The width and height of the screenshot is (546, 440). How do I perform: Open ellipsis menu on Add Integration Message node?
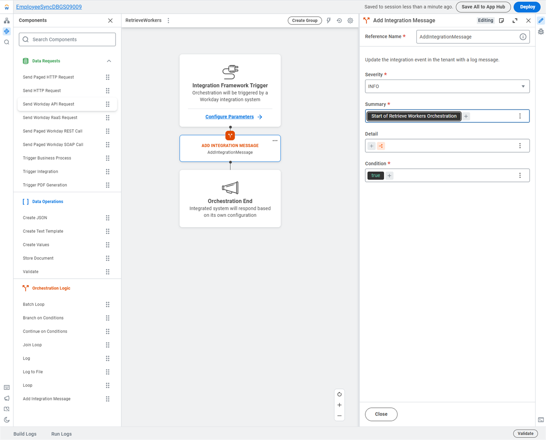275,141
